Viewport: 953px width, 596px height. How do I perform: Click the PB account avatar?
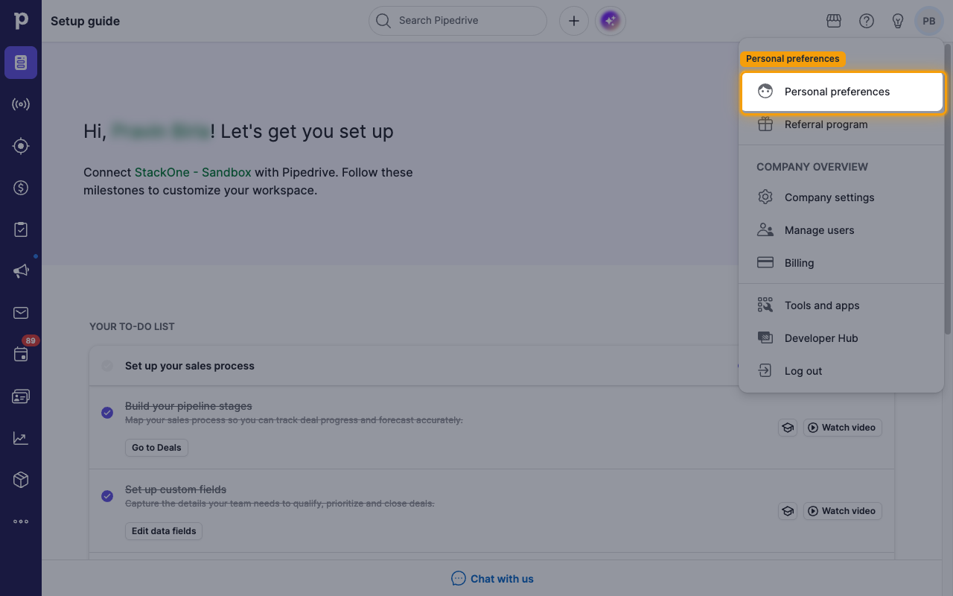tap(929, 21)
